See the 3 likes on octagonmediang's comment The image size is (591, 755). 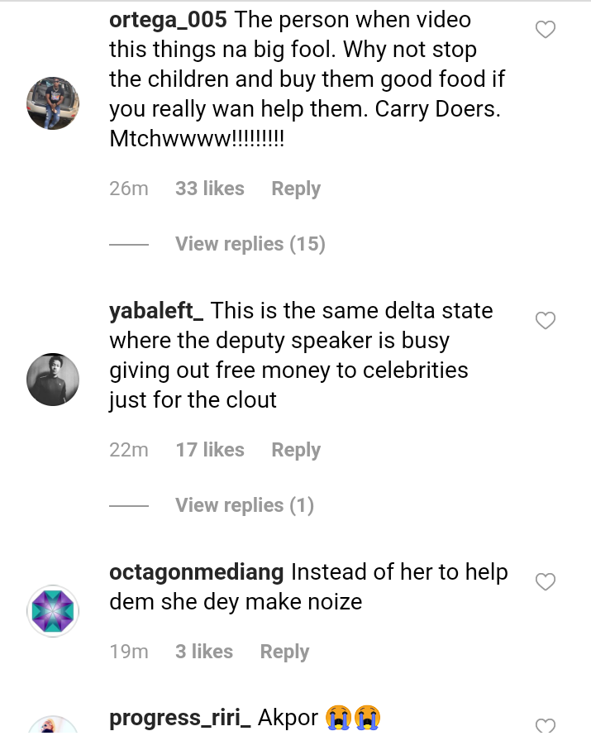tap(203, 652)
